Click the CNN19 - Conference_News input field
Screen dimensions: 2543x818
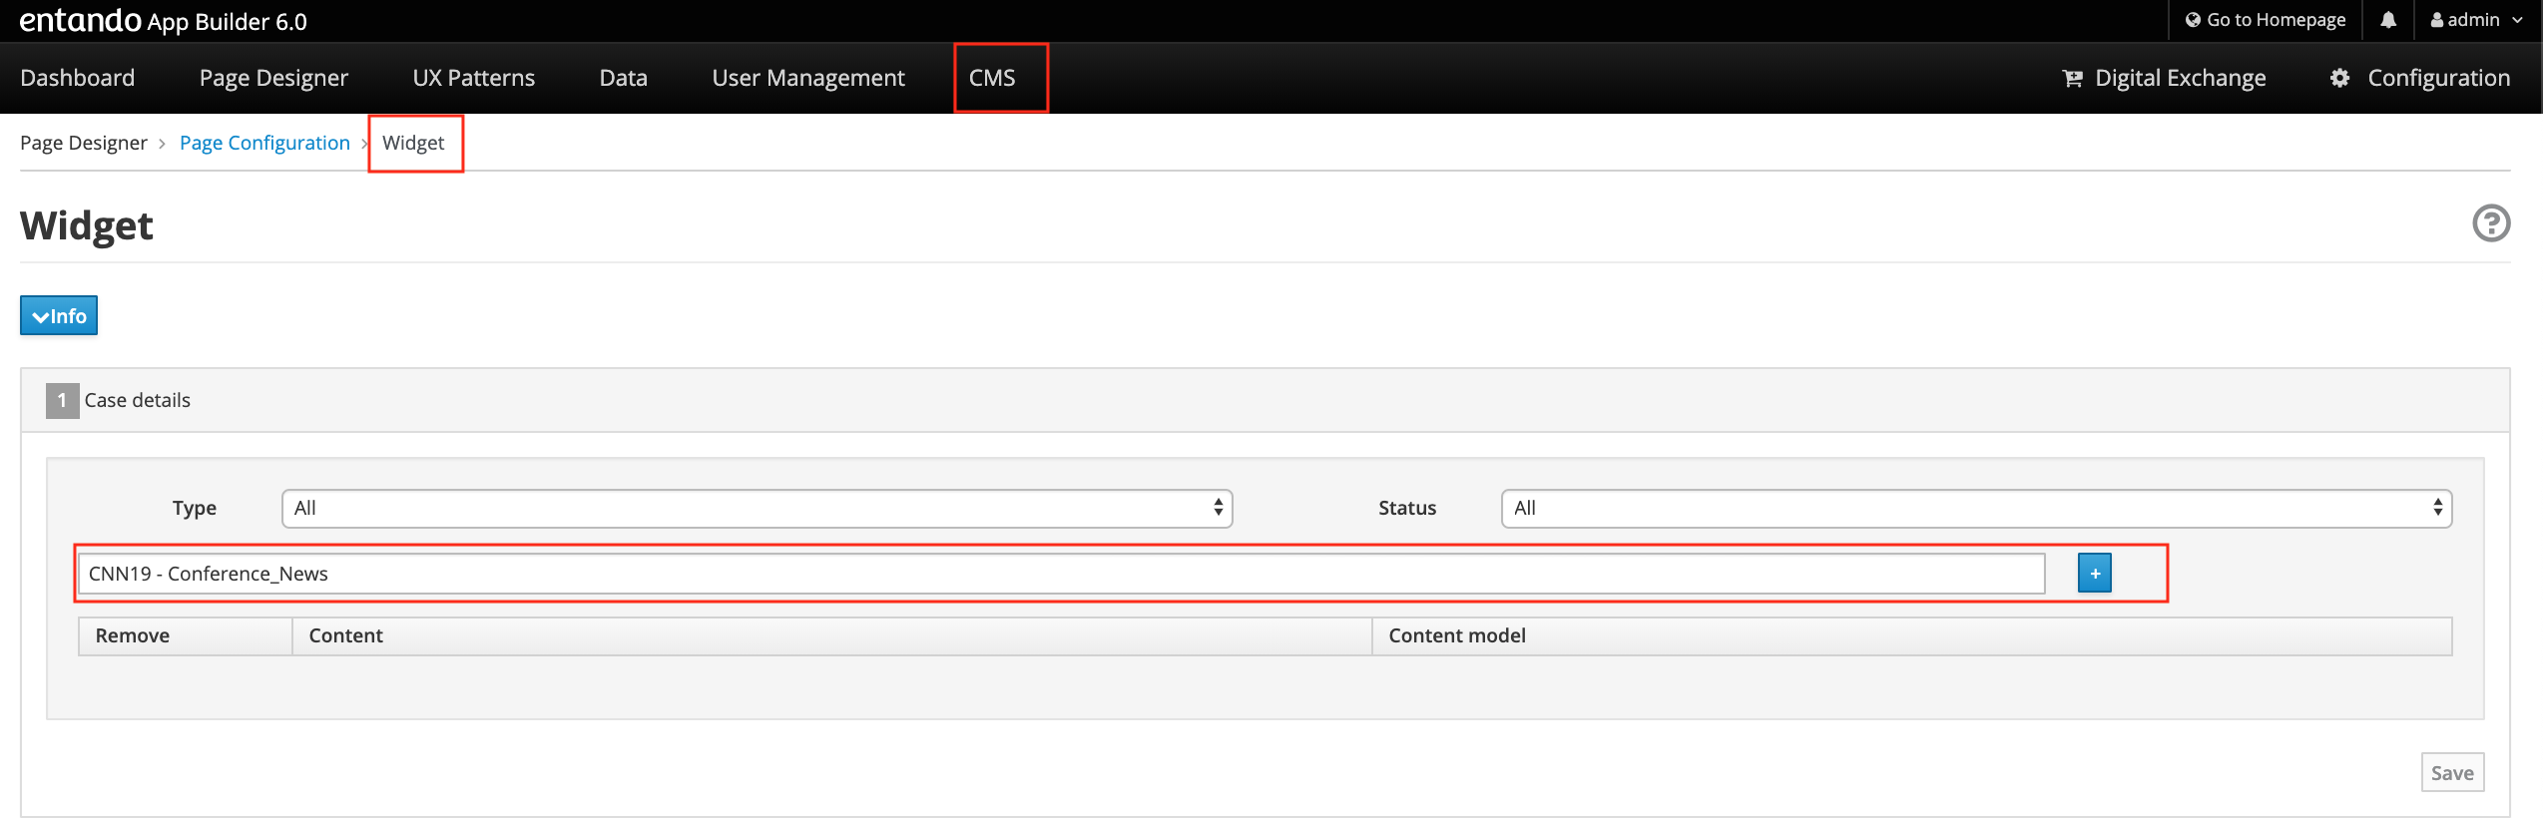click(x=1060, y=574)
